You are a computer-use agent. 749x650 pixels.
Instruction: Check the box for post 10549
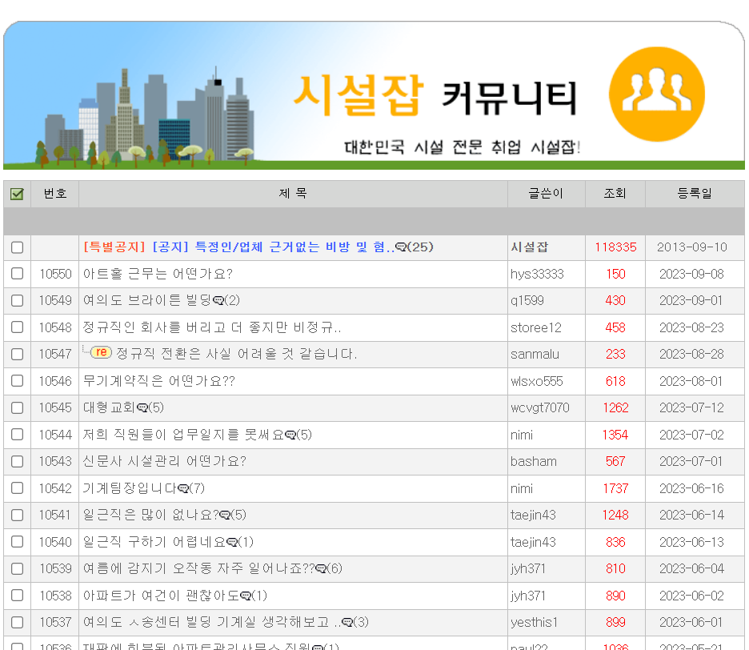[17, 301]
